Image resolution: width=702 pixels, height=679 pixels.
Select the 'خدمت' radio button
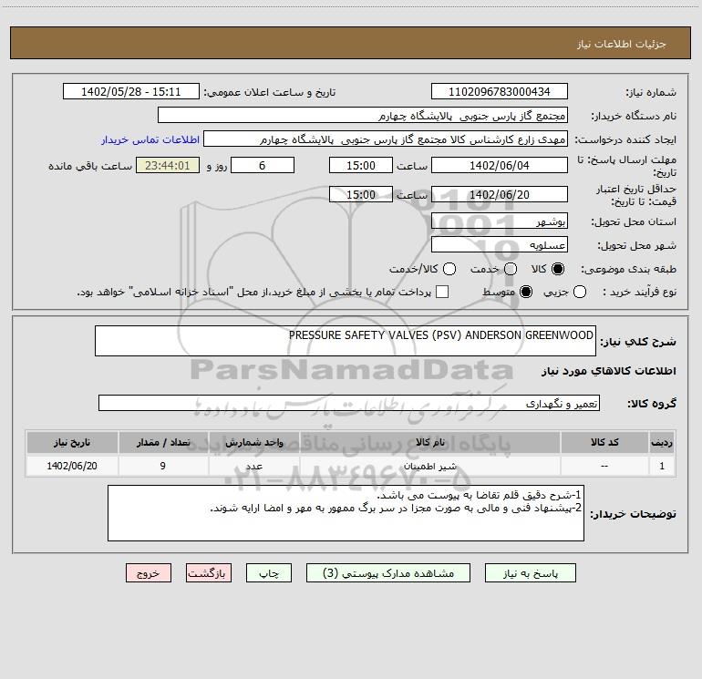(510, 269)
